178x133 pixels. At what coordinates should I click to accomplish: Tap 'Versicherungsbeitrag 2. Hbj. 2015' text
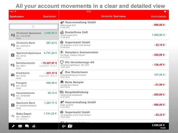pyautogui.click(x=74, y=65)
